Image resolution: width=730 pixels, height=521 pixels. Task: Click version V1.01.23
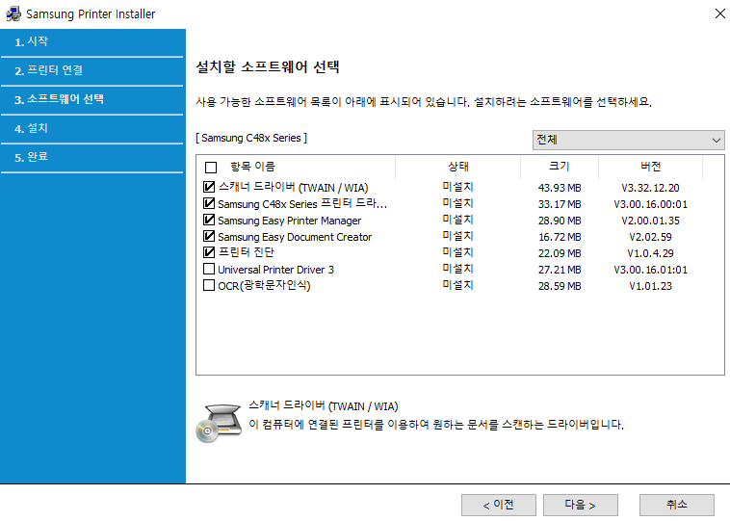[x=650, y=286]
